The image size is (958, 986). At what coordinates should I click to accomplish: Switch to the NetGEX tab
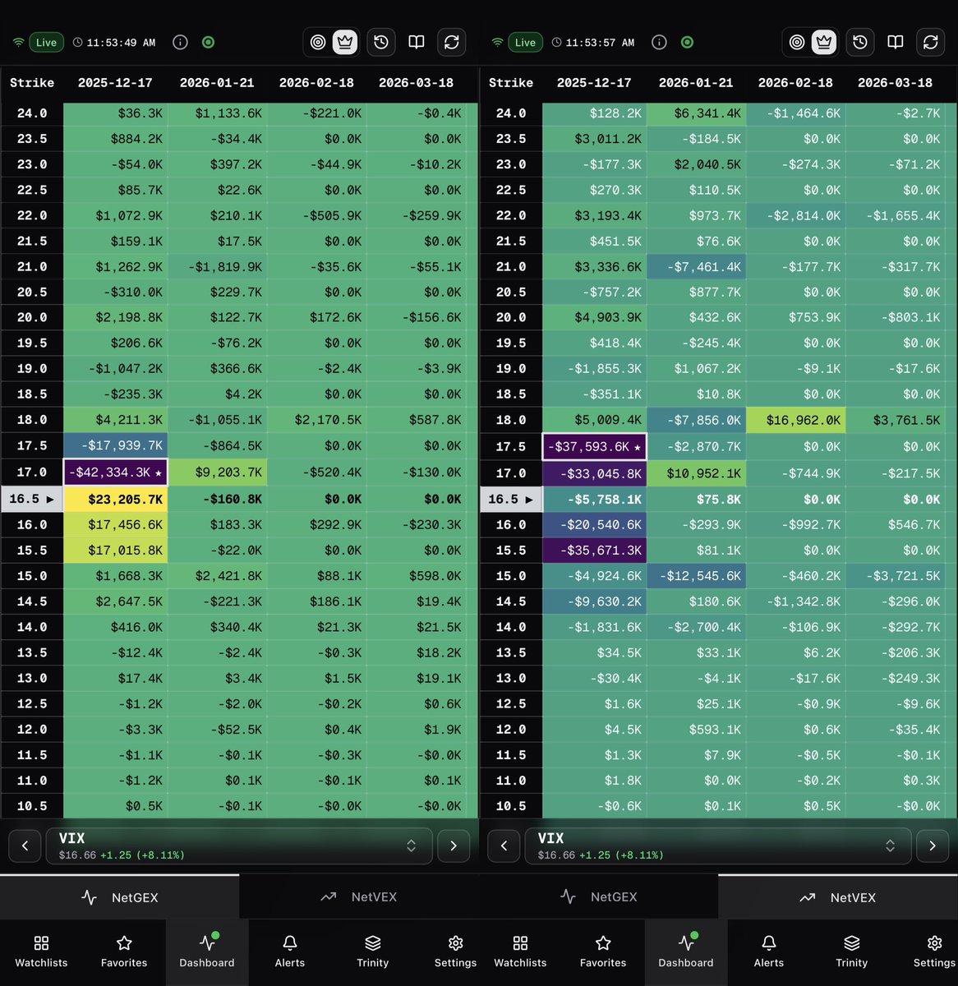pyautogui.click(x=119, y=897)
